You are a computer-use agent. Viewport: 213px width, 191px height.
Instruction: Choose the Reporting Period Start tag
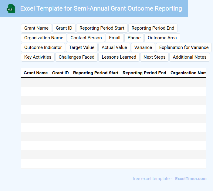point(102,28)
